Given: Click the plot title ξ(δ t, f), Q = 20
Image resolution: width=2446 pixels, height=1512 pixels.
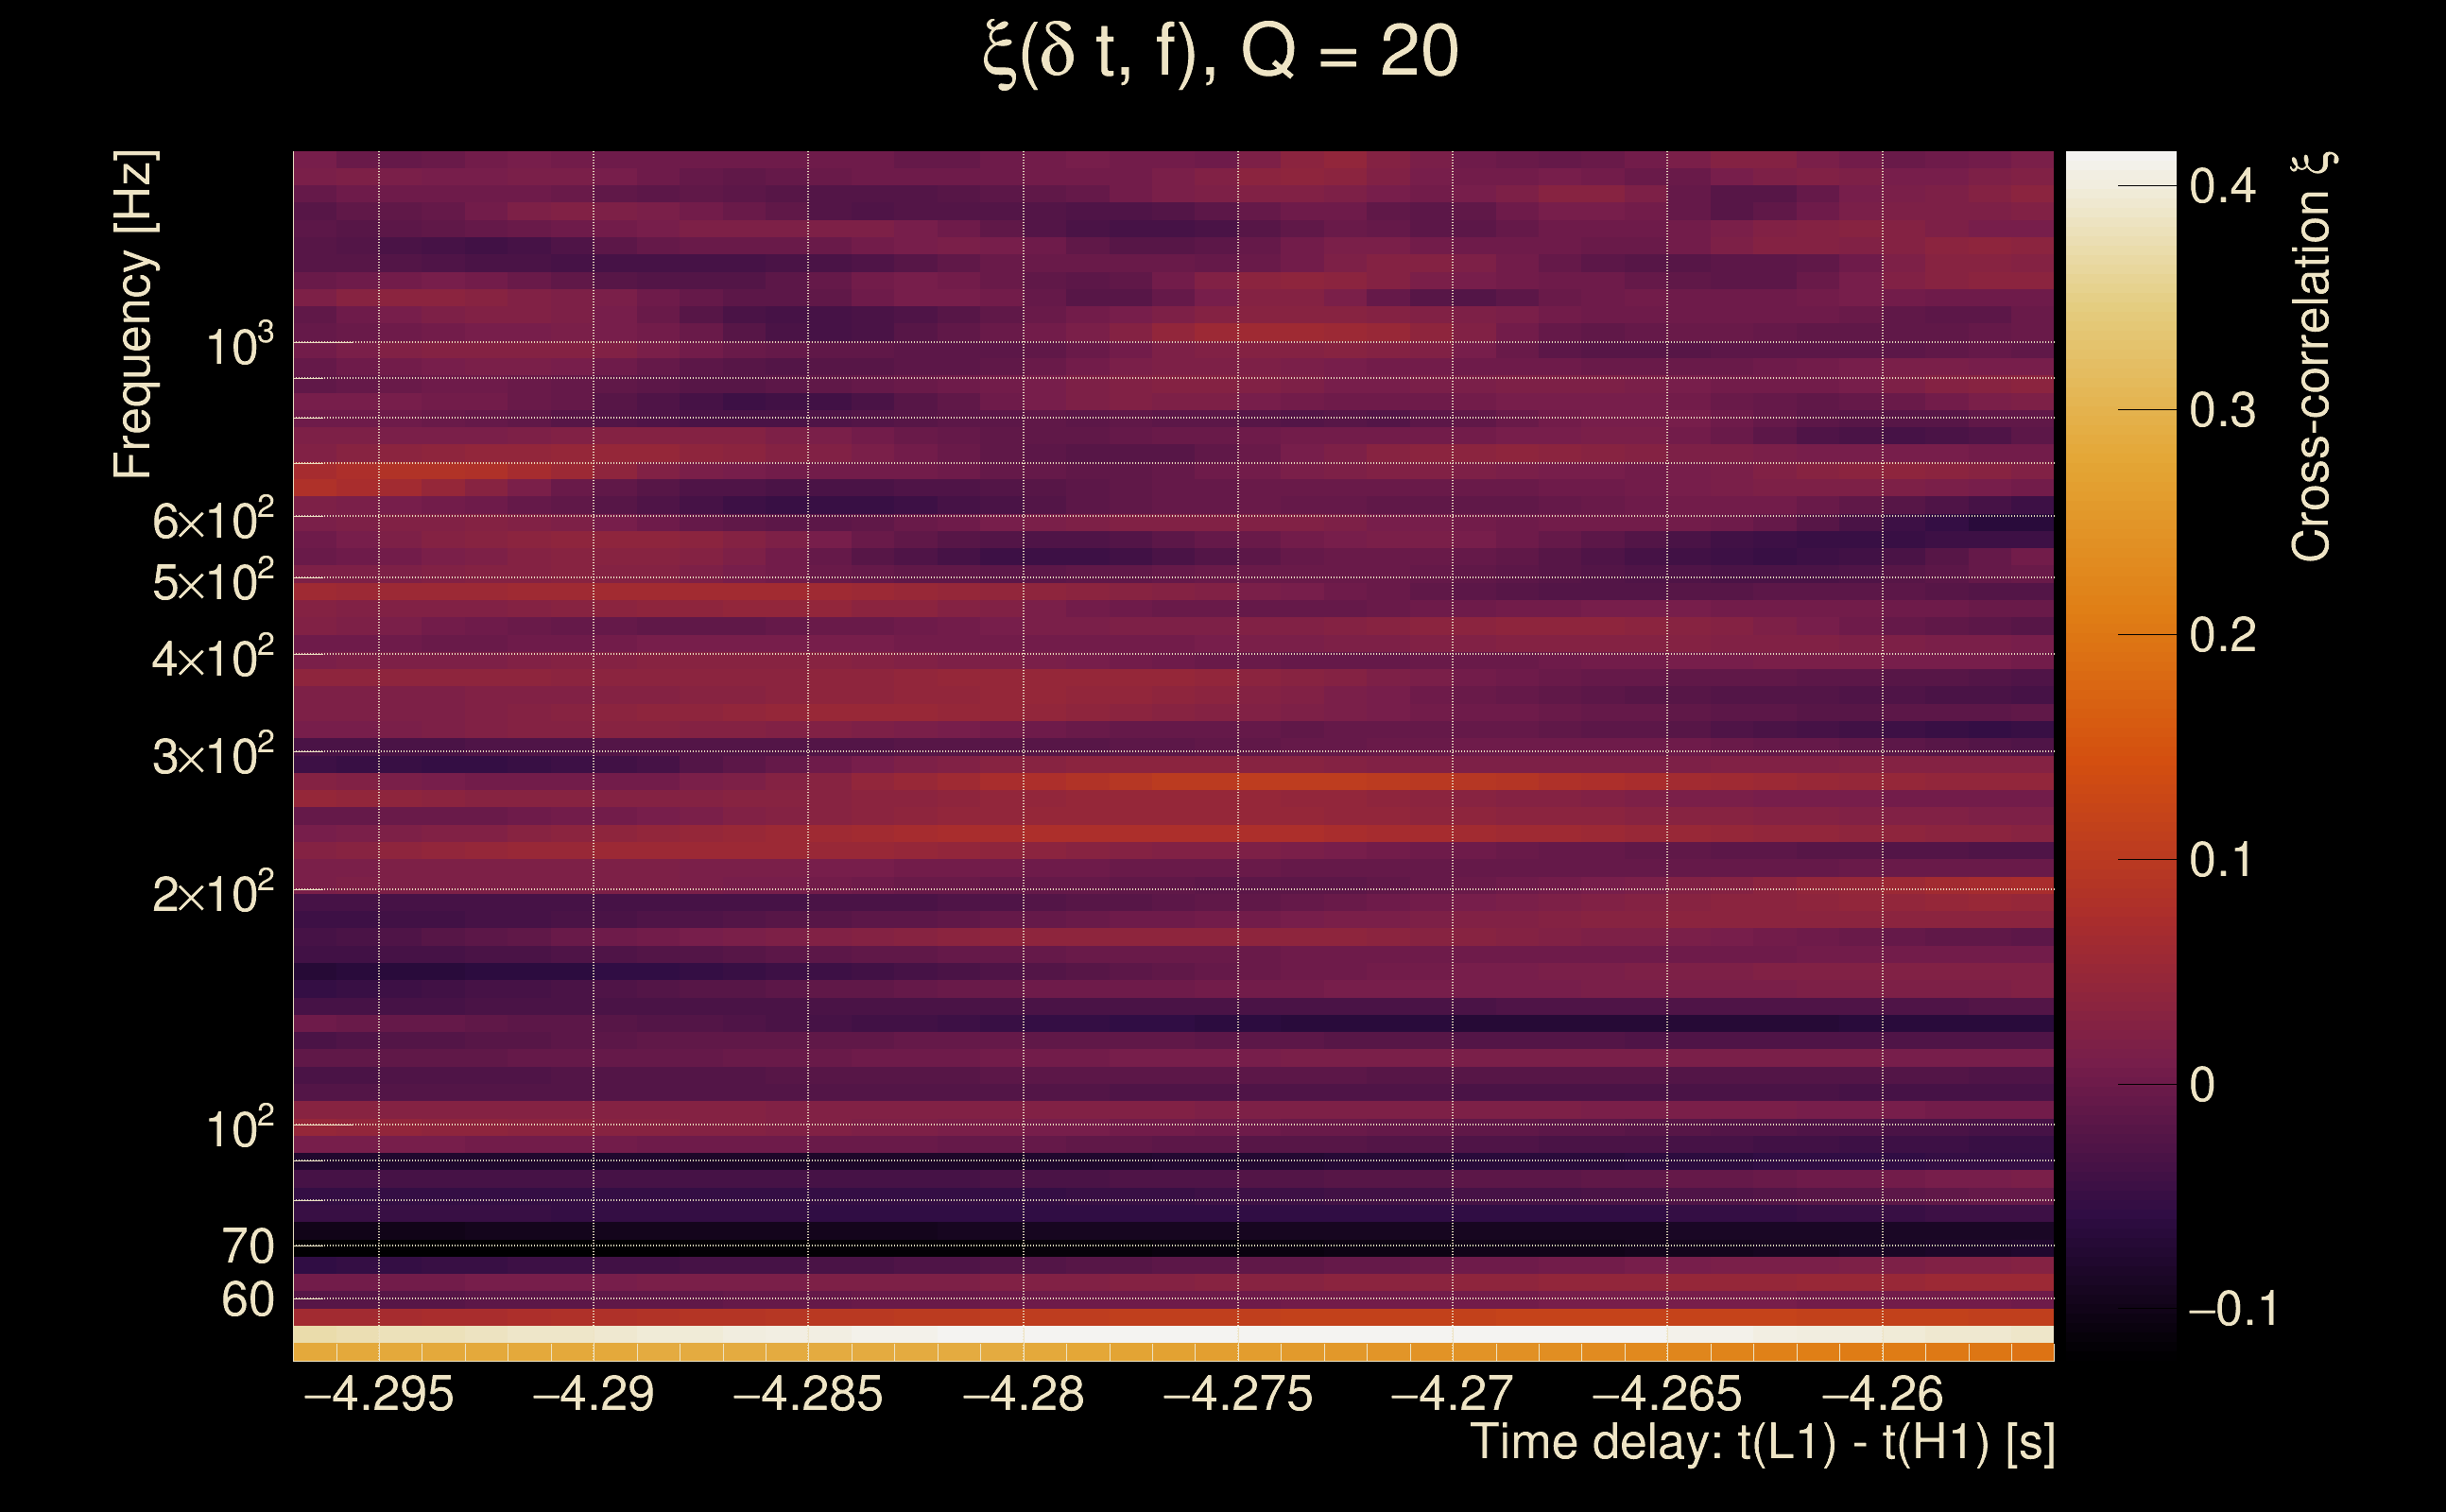Looking at the screenshot, I should point(1220,52).
